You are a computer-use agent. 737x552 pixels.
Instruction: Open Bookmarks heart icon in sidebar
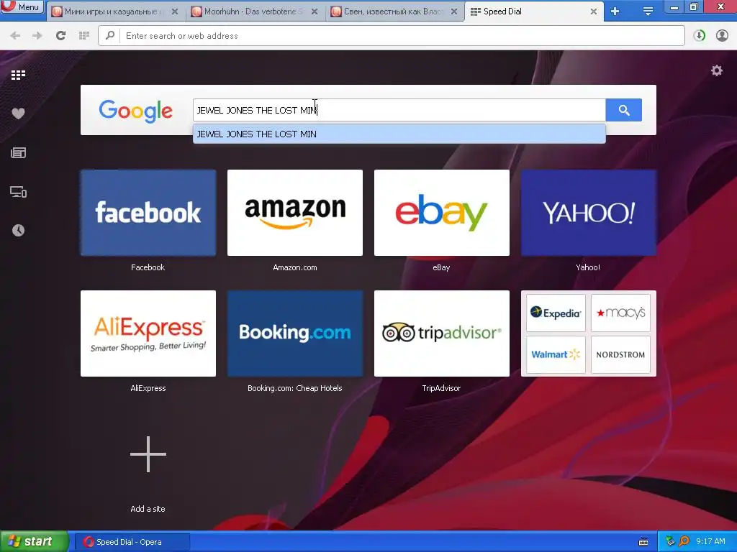pos(18,114)
